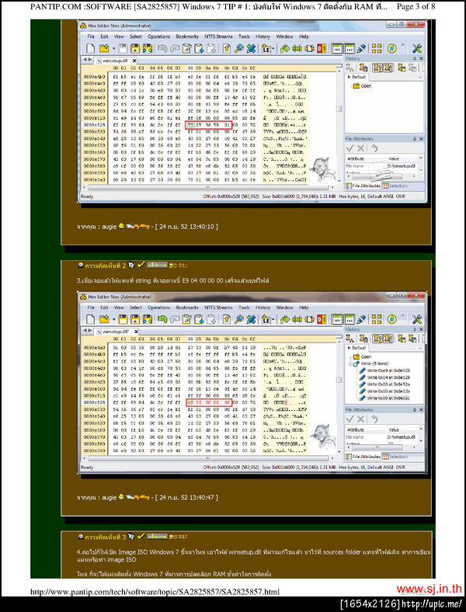Click Save All icon in upper Hex Editor window
Screen dimensions: 466x612
[x=147, y=48]
